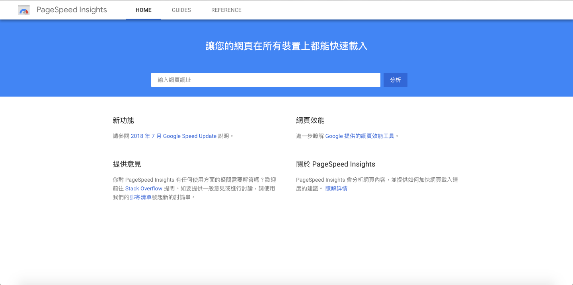This screenshot has height=285, width=573.
Task: Click the 關於 PageSpeed Insights heading
Action: coord(336,164)
